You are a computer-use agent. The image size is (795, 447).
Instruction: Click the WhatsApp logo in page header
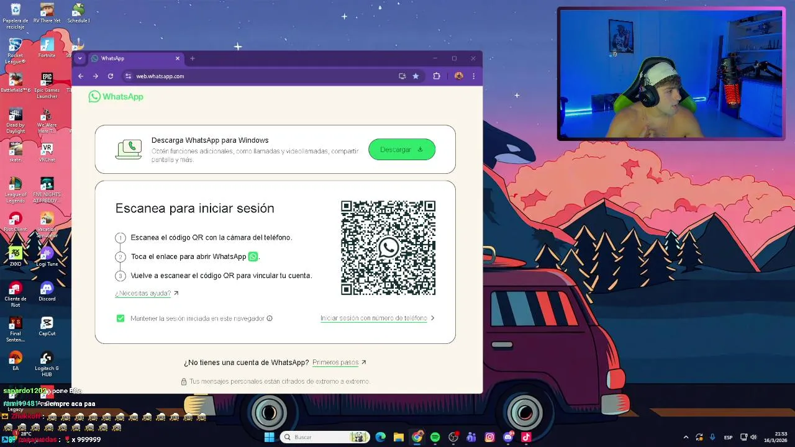coord(116,96)
